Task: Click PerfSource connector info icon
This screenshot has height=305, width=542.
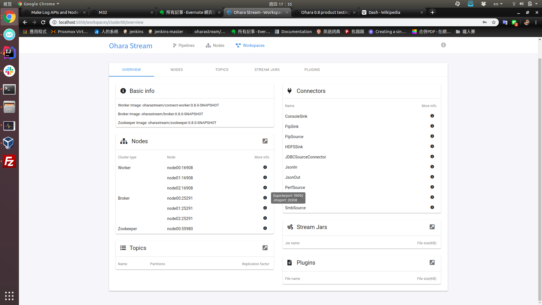Action: [x=432, y=187]
